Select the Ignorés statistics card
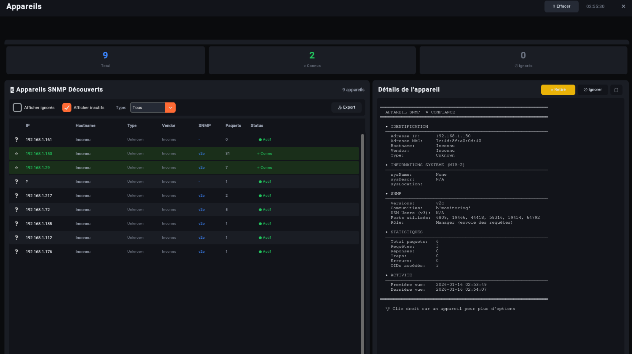The image size is (632, 354). click(523, 60)
